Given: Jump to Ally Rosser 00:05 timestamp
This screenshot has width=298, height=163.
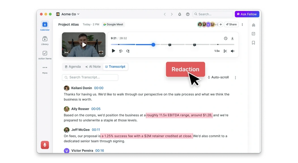Looking at the screenshot, I should pyautogui.click(x=96, y=109).
